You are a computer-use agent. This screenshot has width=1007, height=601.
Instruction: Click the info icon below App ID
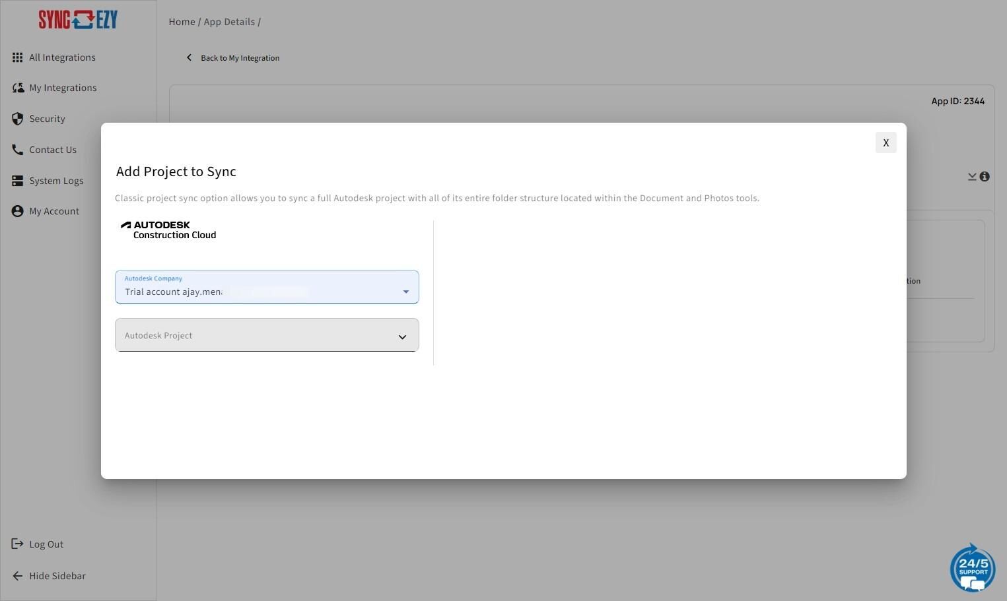[985, 176]
